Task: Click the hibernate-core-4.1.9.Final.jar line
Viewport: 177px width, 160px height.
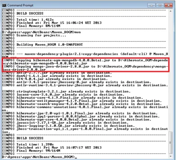Action: point(73,98)
